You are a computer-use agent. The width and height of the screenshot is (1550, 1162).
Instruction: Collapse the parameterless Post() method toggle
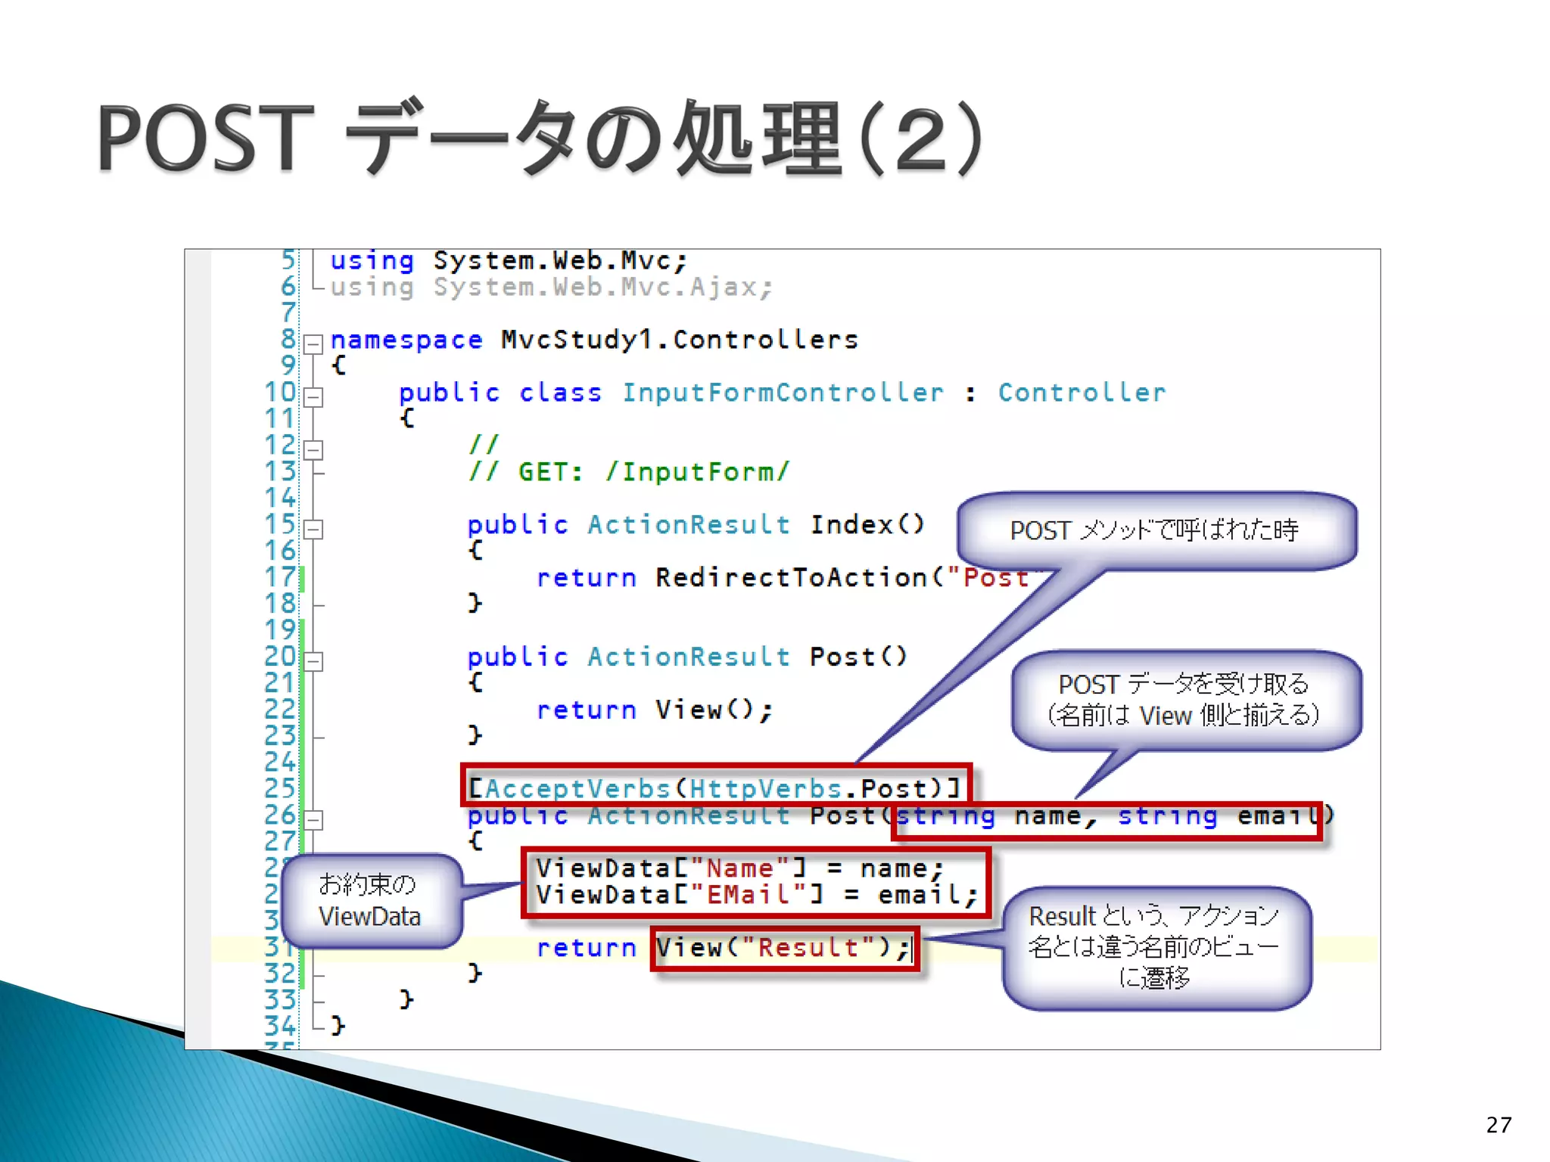click(313, 661)
